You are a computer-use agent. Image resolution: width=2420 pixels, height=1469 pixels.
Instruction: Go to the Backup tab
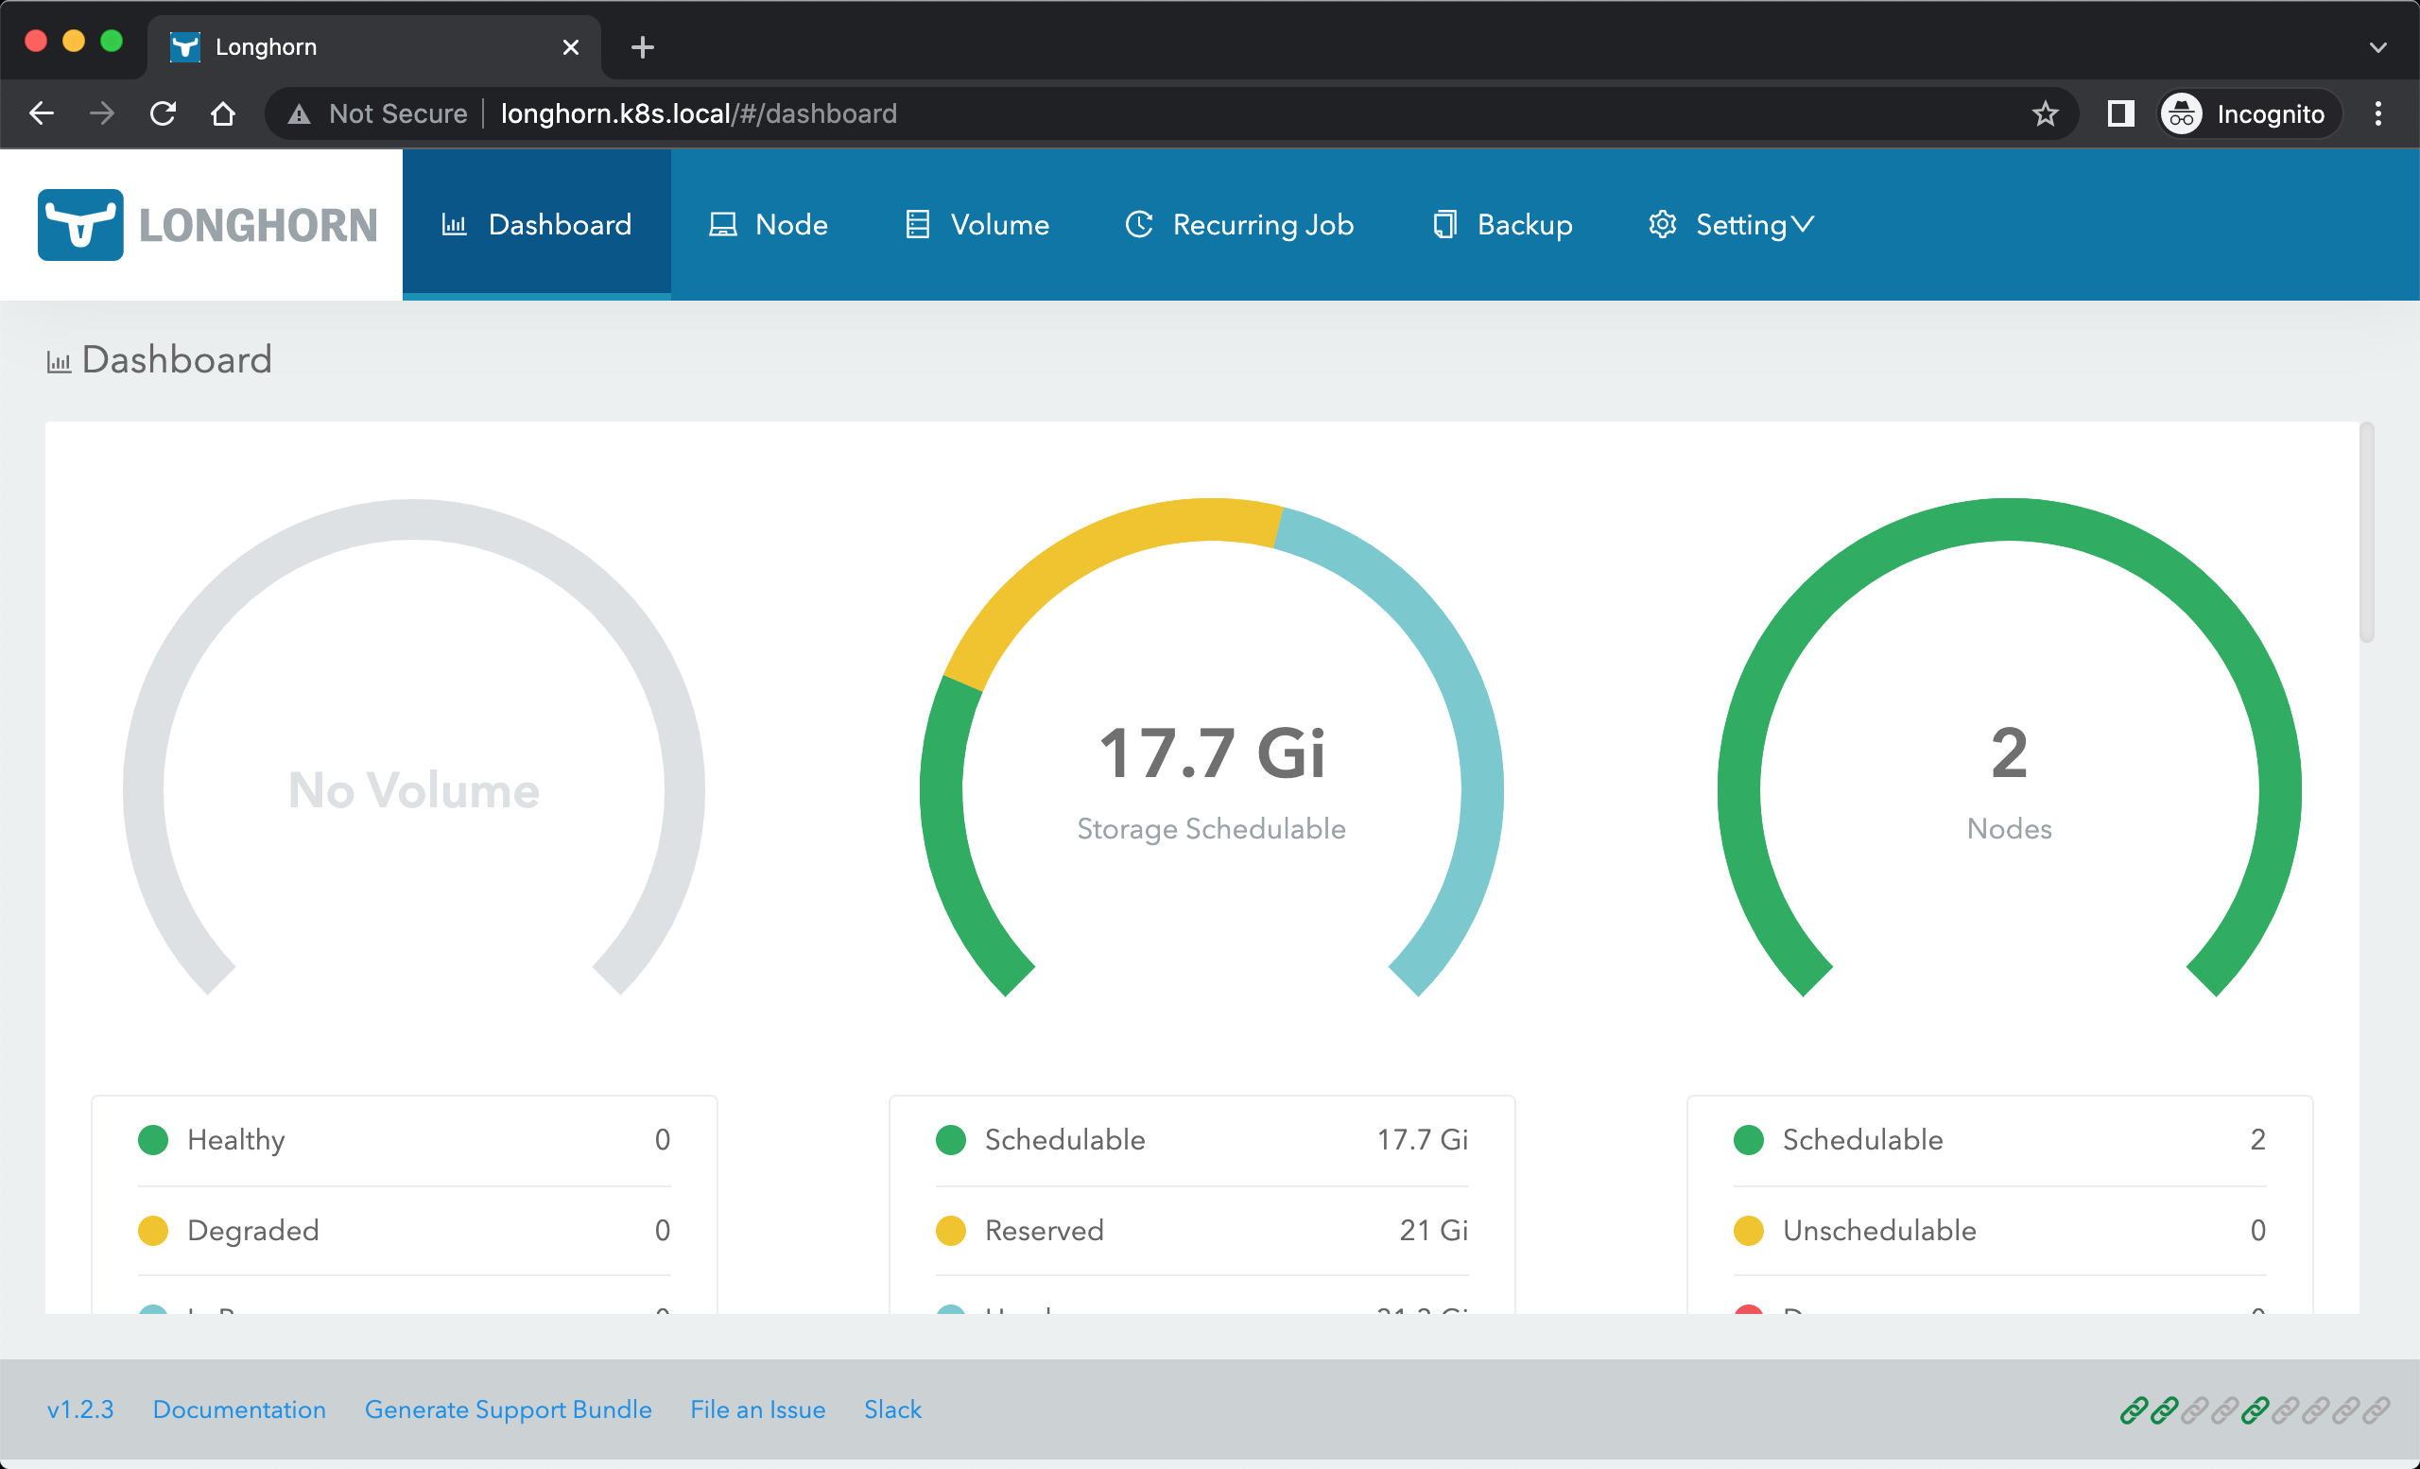[1502, 225]
